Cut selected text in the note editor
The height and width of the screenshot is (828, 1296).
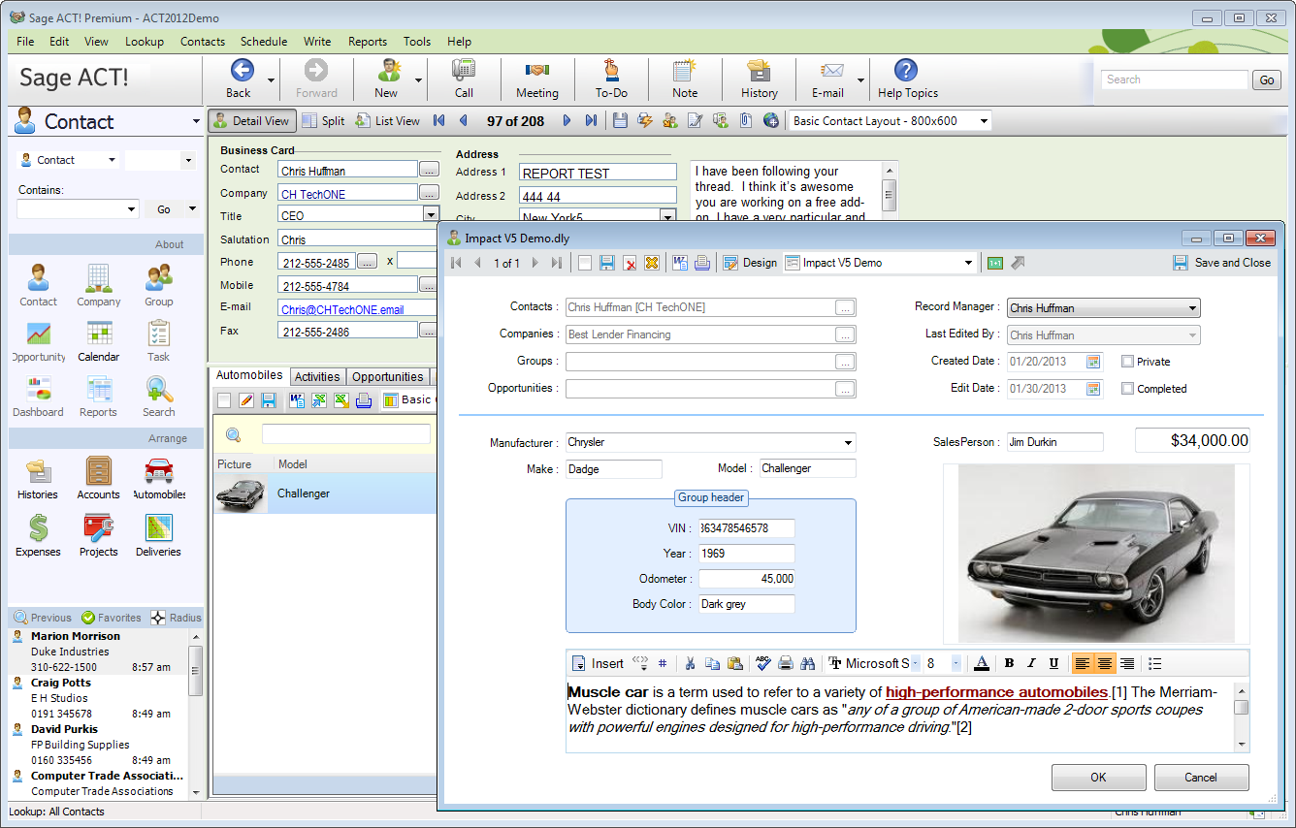[690, 663]
